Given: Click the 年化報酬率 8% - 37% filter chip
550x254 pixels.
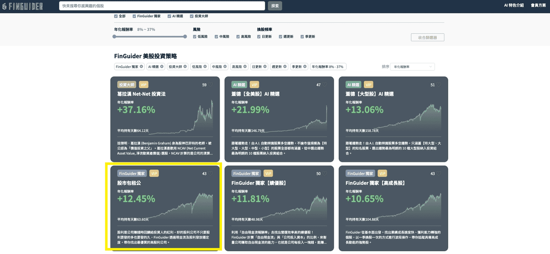Looking at the screenshot, I should click(x=328, y=66).
